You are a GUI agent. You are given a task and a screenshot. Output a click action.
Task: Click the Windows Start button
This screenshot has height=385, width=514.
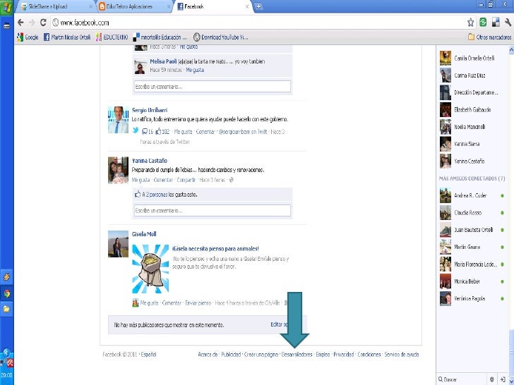pos(6,7)
